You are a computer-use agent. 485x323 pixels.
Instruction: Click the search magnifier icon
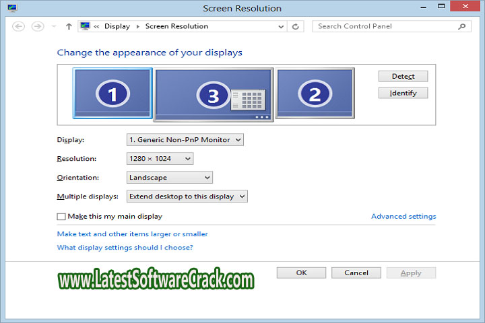click(x=462, y=26)
